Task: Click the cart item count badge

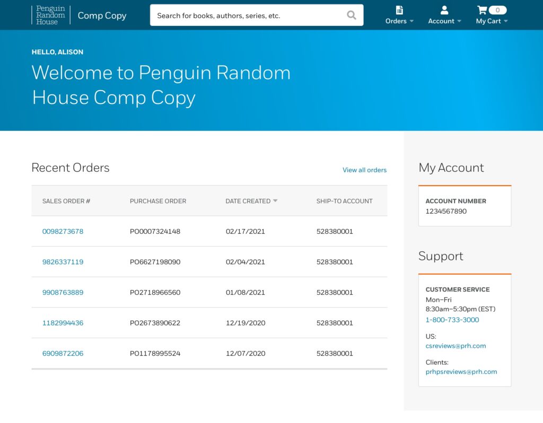Action: (497, 10)
